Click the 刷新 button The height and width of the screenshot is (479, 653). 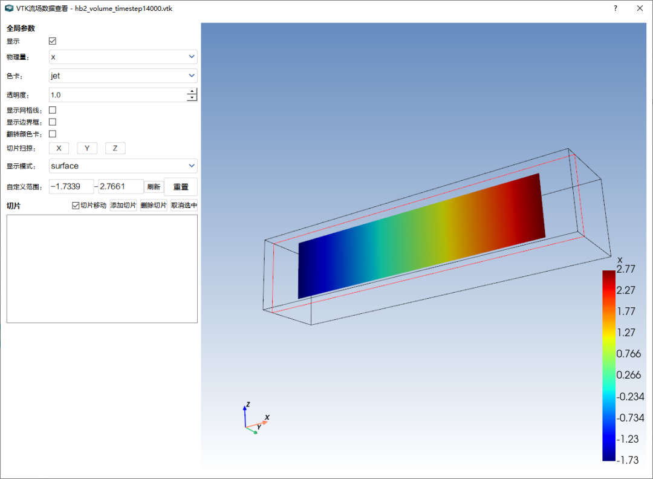click(154, 187)
